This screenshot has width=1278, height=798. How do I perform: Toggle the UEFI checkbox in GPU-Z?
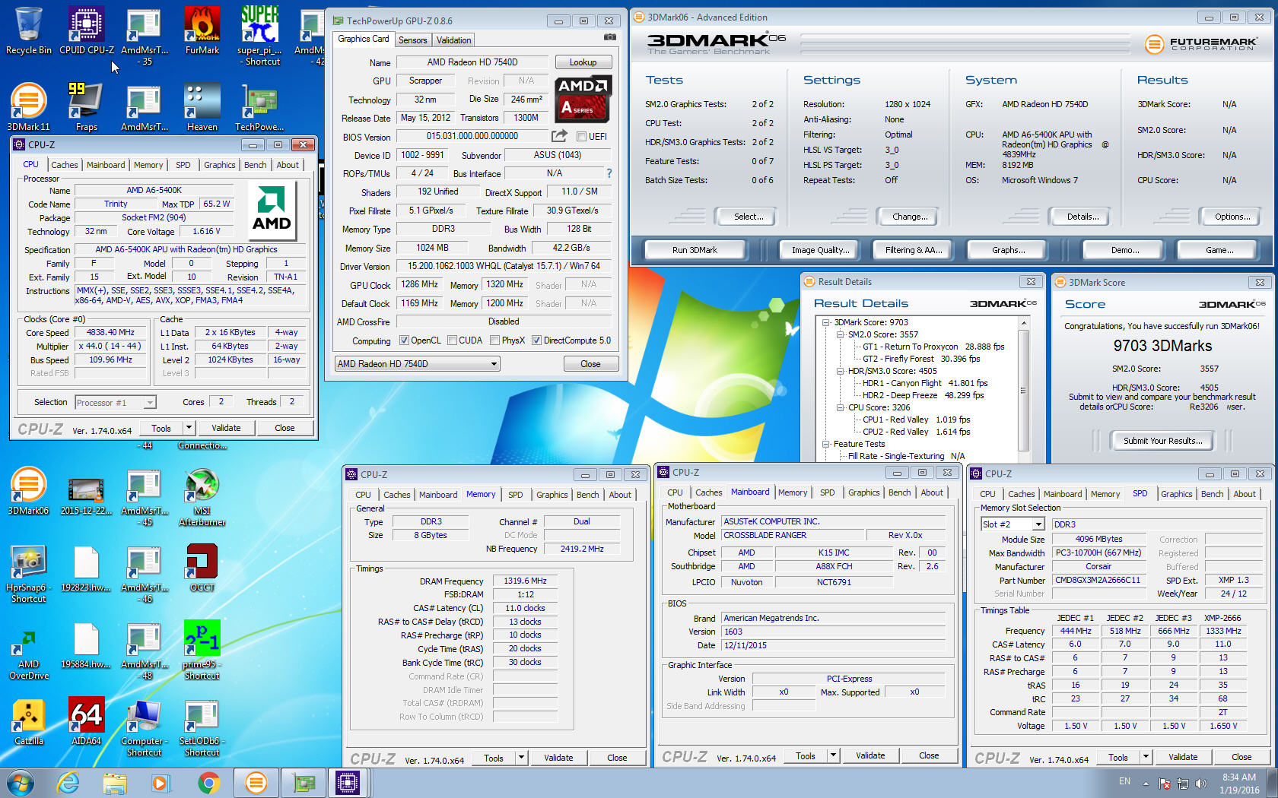click(x=582, y=137)
